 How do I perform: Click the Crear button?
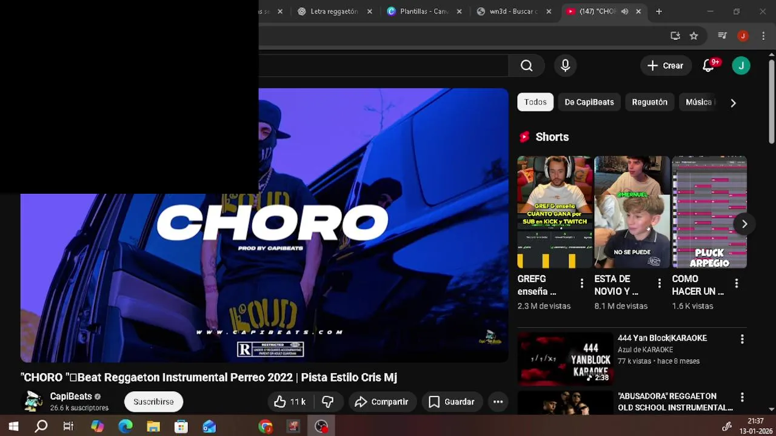click(665, 65)
